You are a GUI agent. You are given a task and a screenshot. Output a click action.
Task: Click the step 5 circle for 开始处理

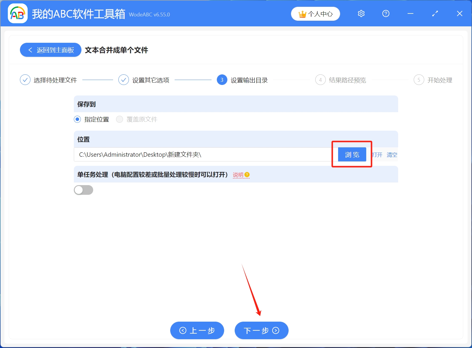(x=419, y=80)
